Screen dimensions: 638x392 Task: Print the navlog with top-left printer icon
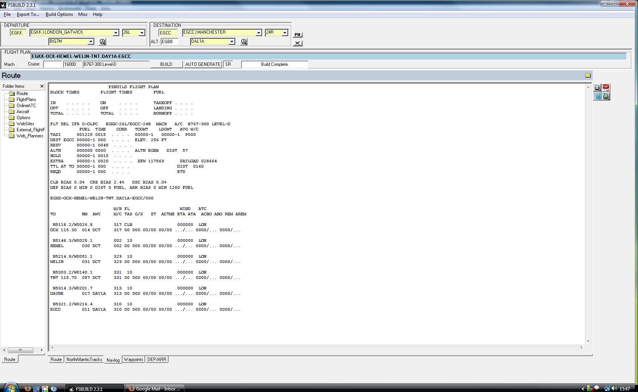(597, 88)
